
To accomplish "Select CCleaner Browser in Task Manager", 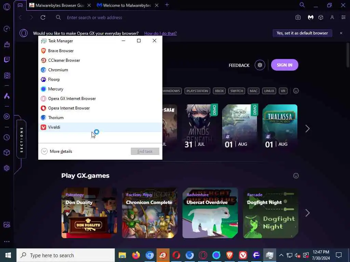I will coord(100,60).
